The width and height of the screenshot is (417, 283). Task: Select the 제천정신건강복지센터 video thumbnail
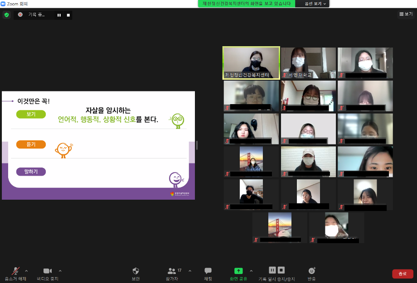pos(251,63)
